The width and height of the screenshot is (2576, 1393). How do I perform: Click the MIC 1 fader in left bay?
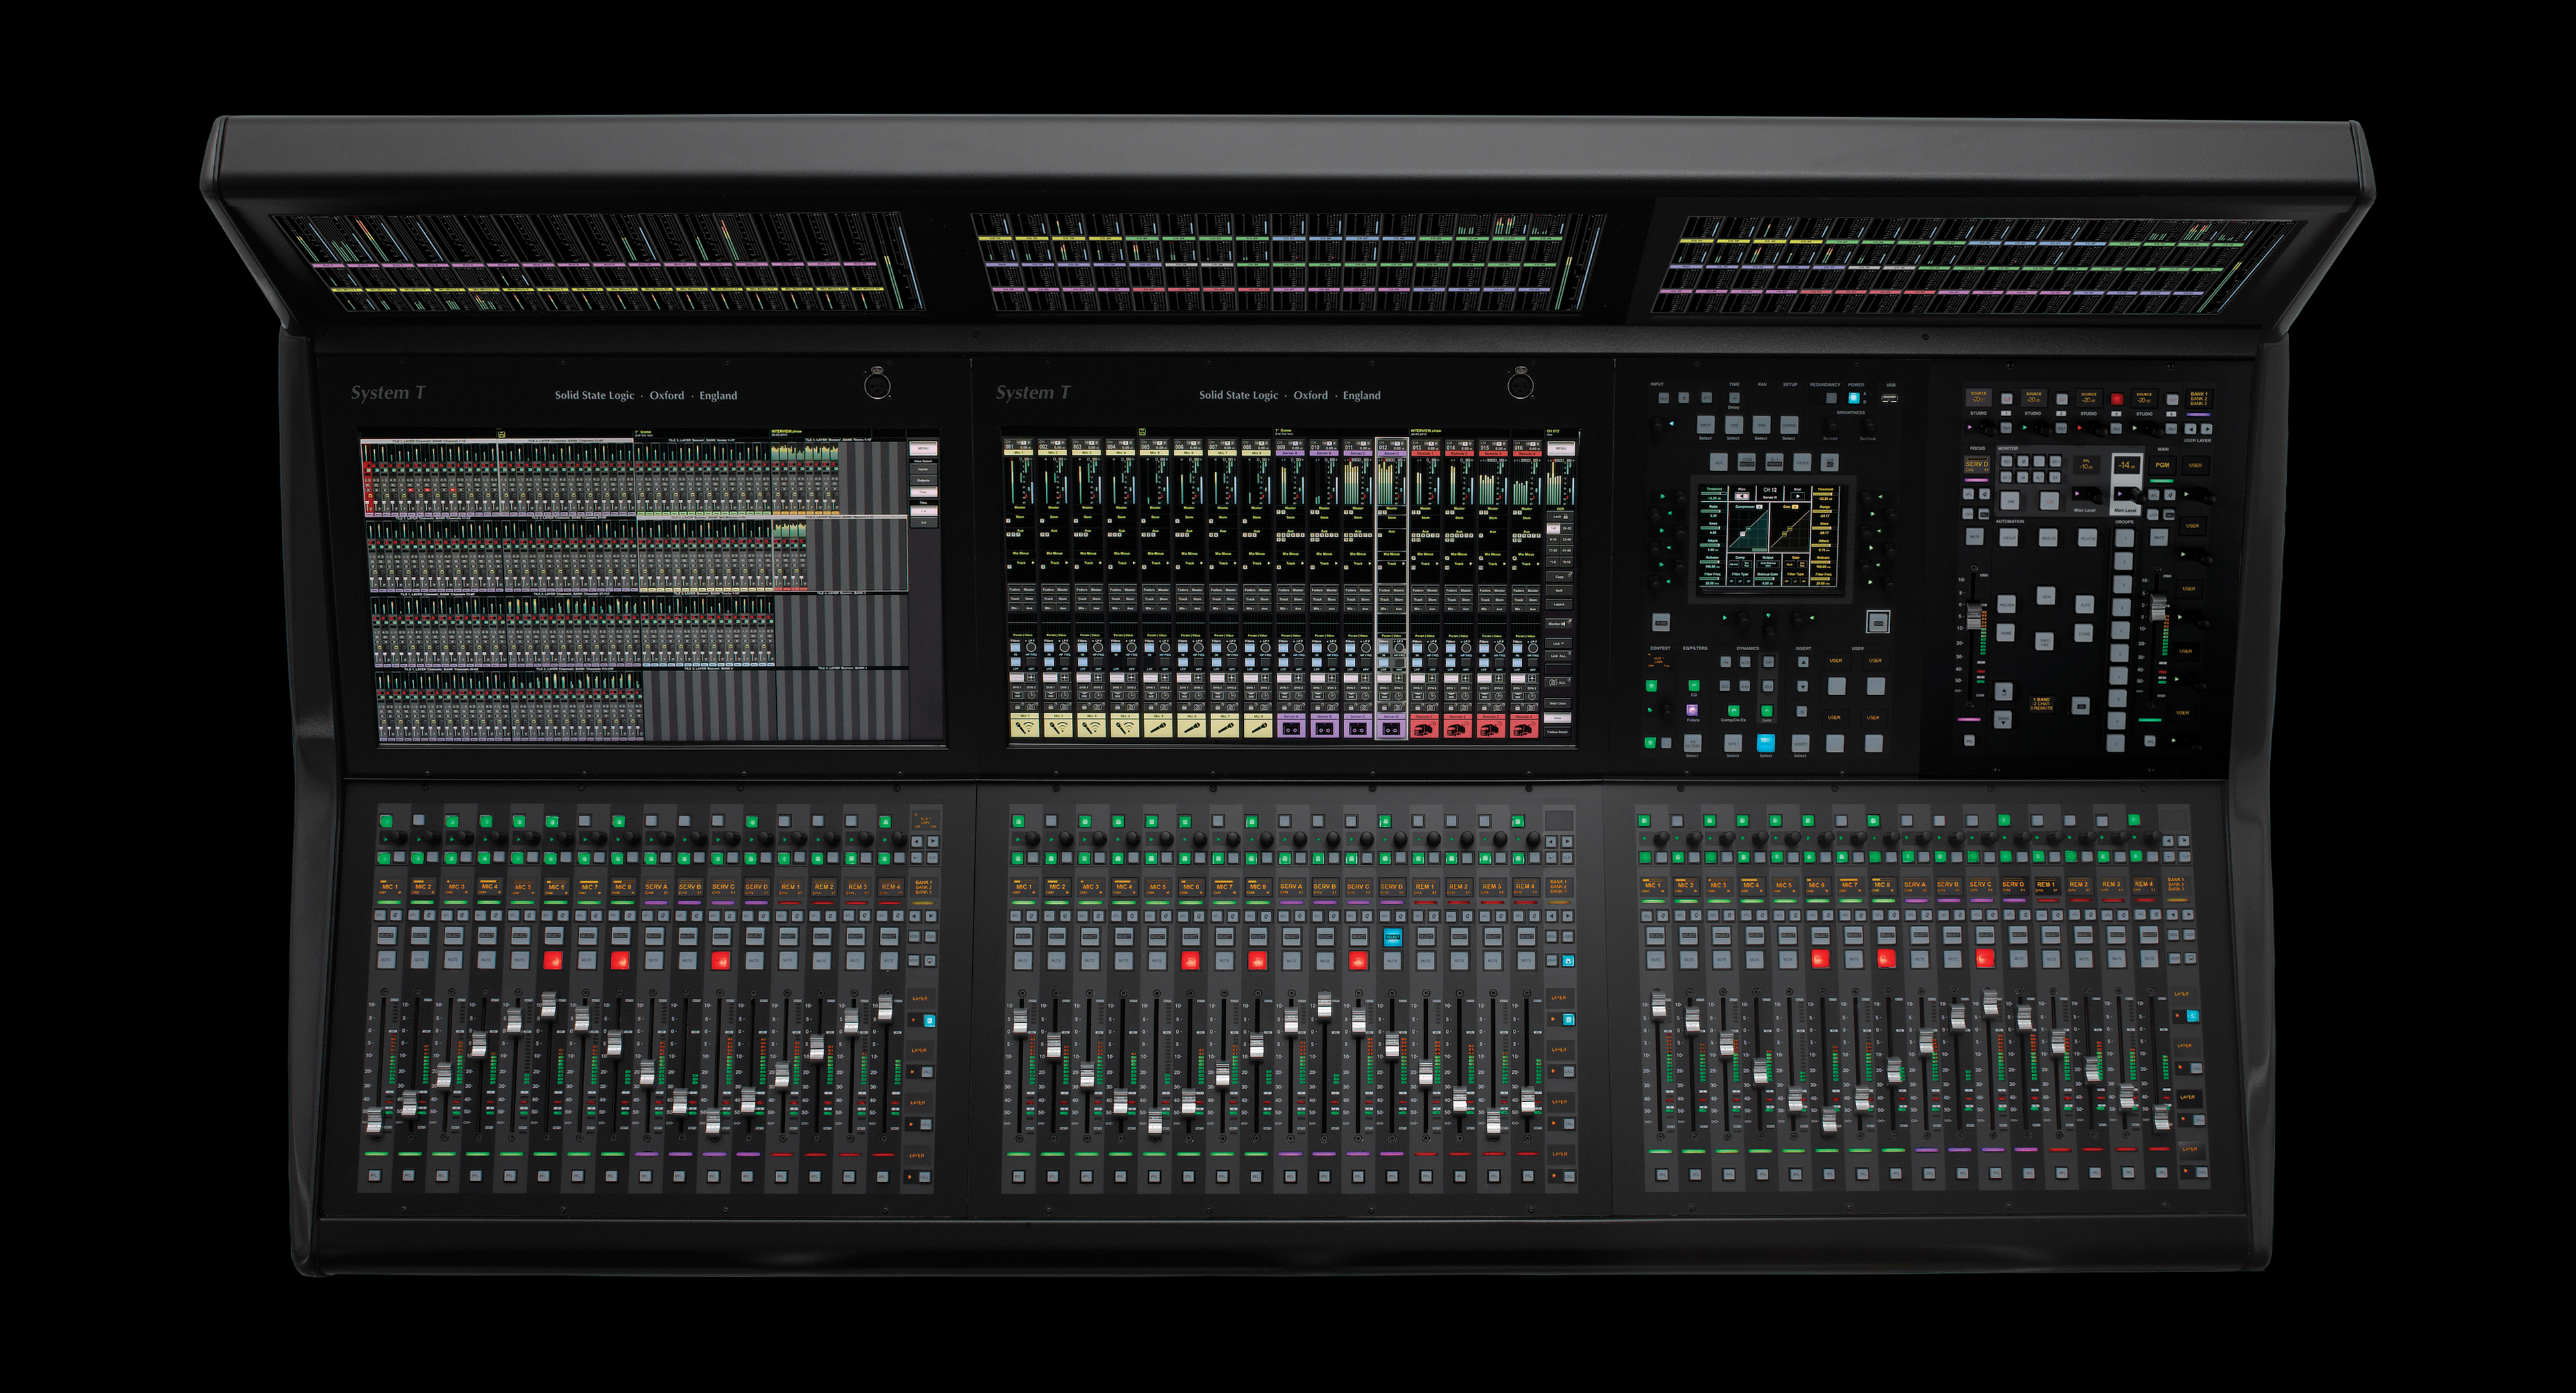[x=374, y=1120]
